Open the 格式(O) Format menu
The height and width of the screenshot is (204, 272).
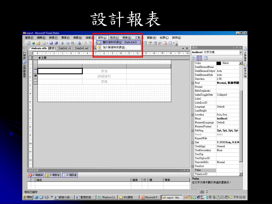(114, 38)
